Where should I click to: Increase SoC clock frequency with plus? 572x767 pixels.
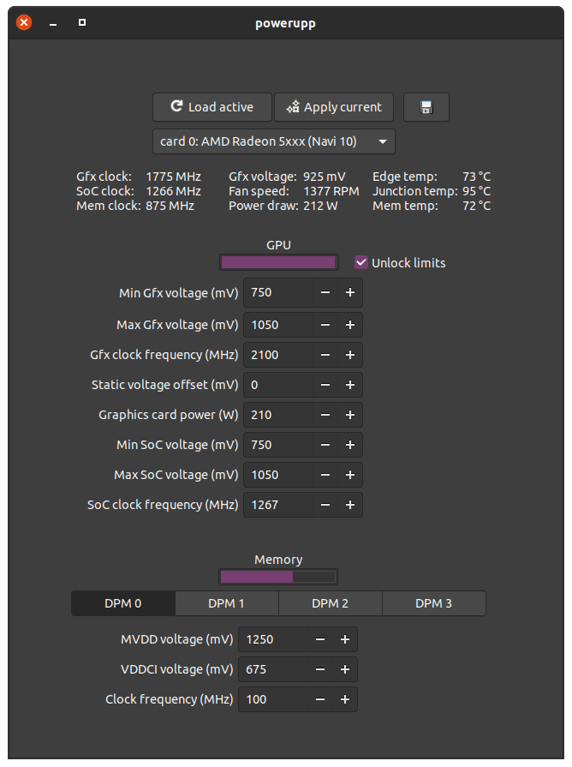pyautogui.click(x=350, y=505)
